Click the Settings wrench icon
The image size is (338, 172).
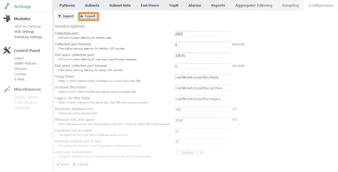(7, 6)
